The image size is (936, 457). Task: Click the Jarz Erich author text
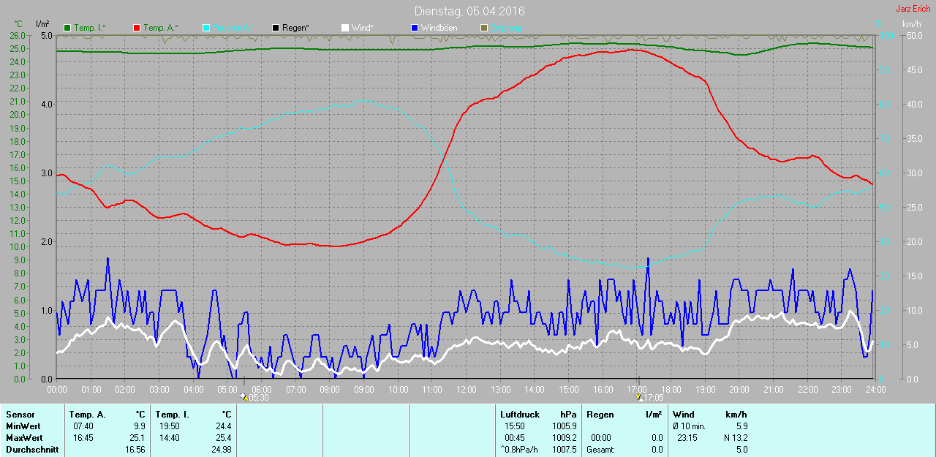tap(913, 9)
